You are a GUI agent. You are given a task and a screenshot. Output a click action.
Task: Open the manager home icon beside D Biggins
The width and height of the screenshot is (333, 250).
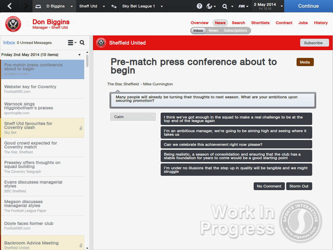pos(38,6)
